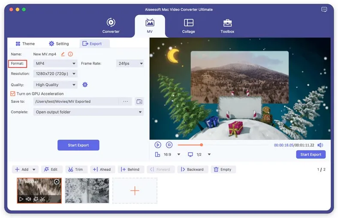The image size is (338, 218).
Task: Play the preview video
Action: 158,145
